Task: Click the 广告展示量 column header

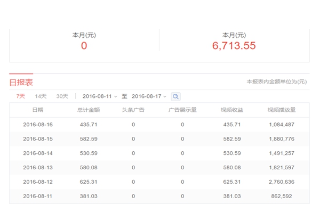Action: click(182, 110)
